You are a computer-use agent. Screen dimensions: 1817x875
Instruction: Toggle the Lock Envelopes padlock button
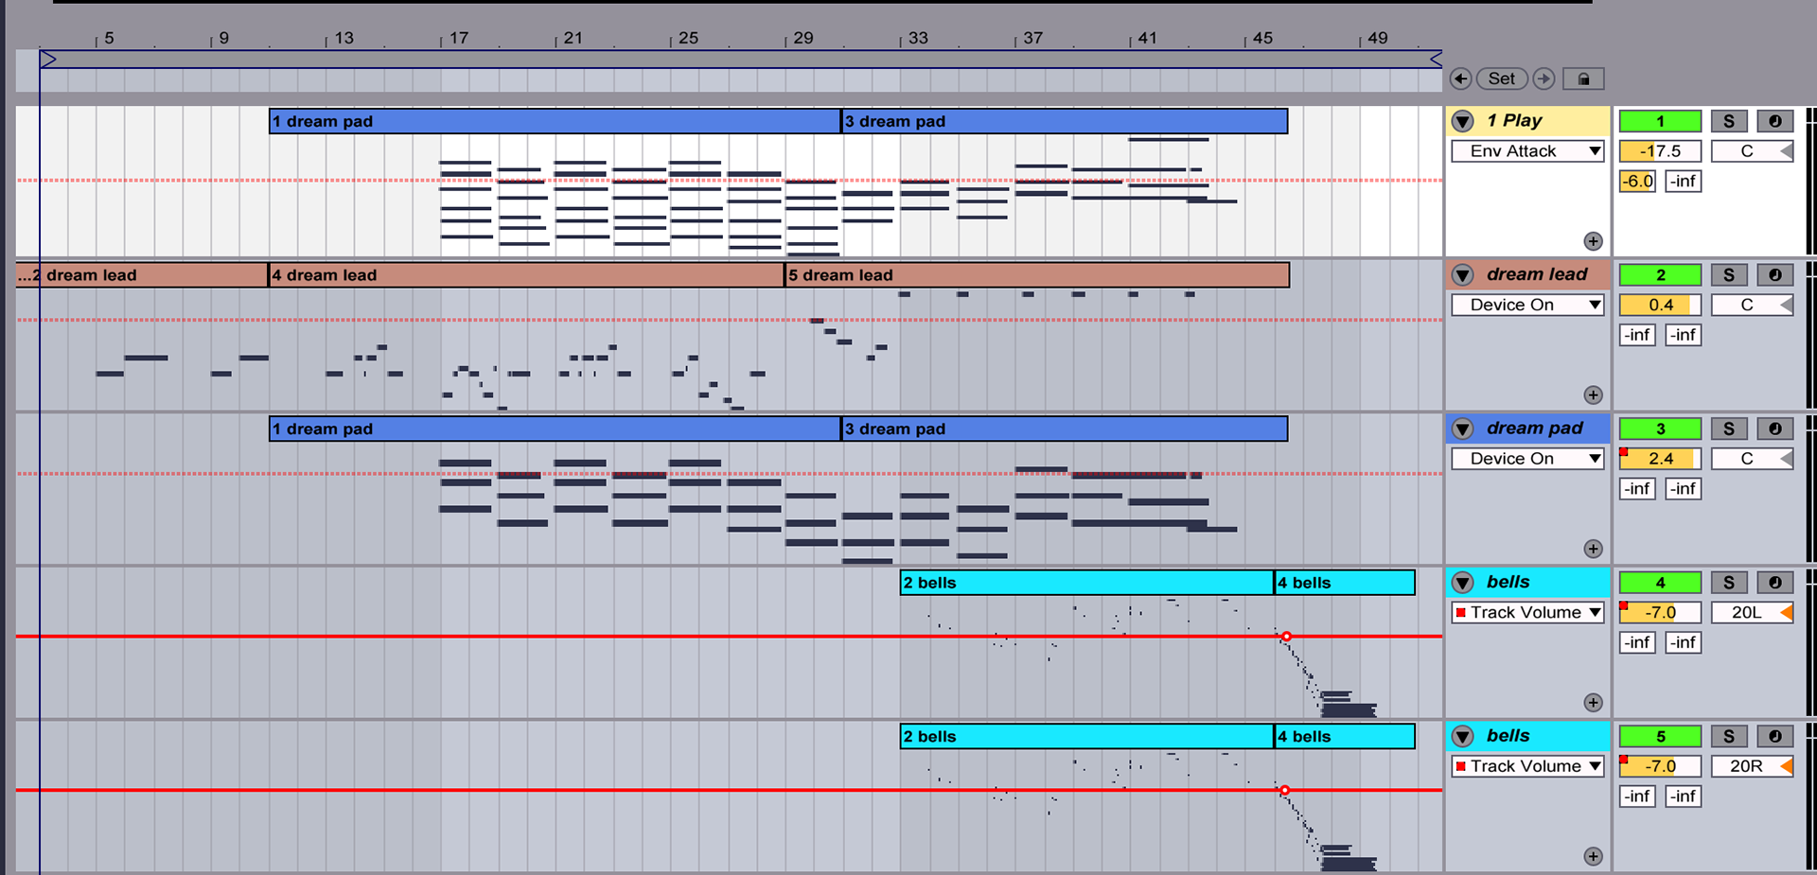pyautogui.click(x=1583, y=79)
